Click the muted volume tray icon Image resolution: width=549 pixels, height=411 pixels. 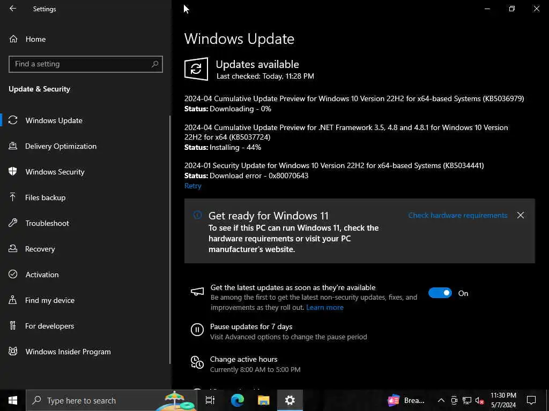click(x=480, y=400)
